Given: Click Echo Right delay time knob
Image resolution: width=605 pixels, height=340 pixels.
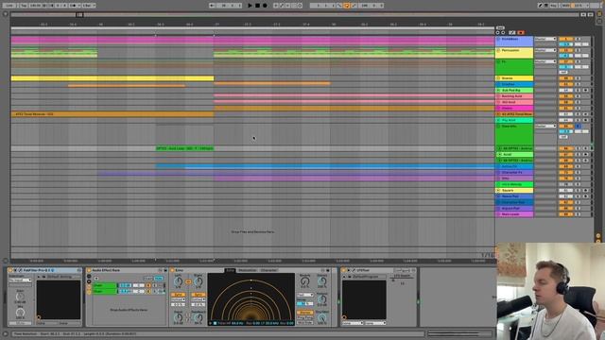Looking at the screenshot, I should (199, 281).
